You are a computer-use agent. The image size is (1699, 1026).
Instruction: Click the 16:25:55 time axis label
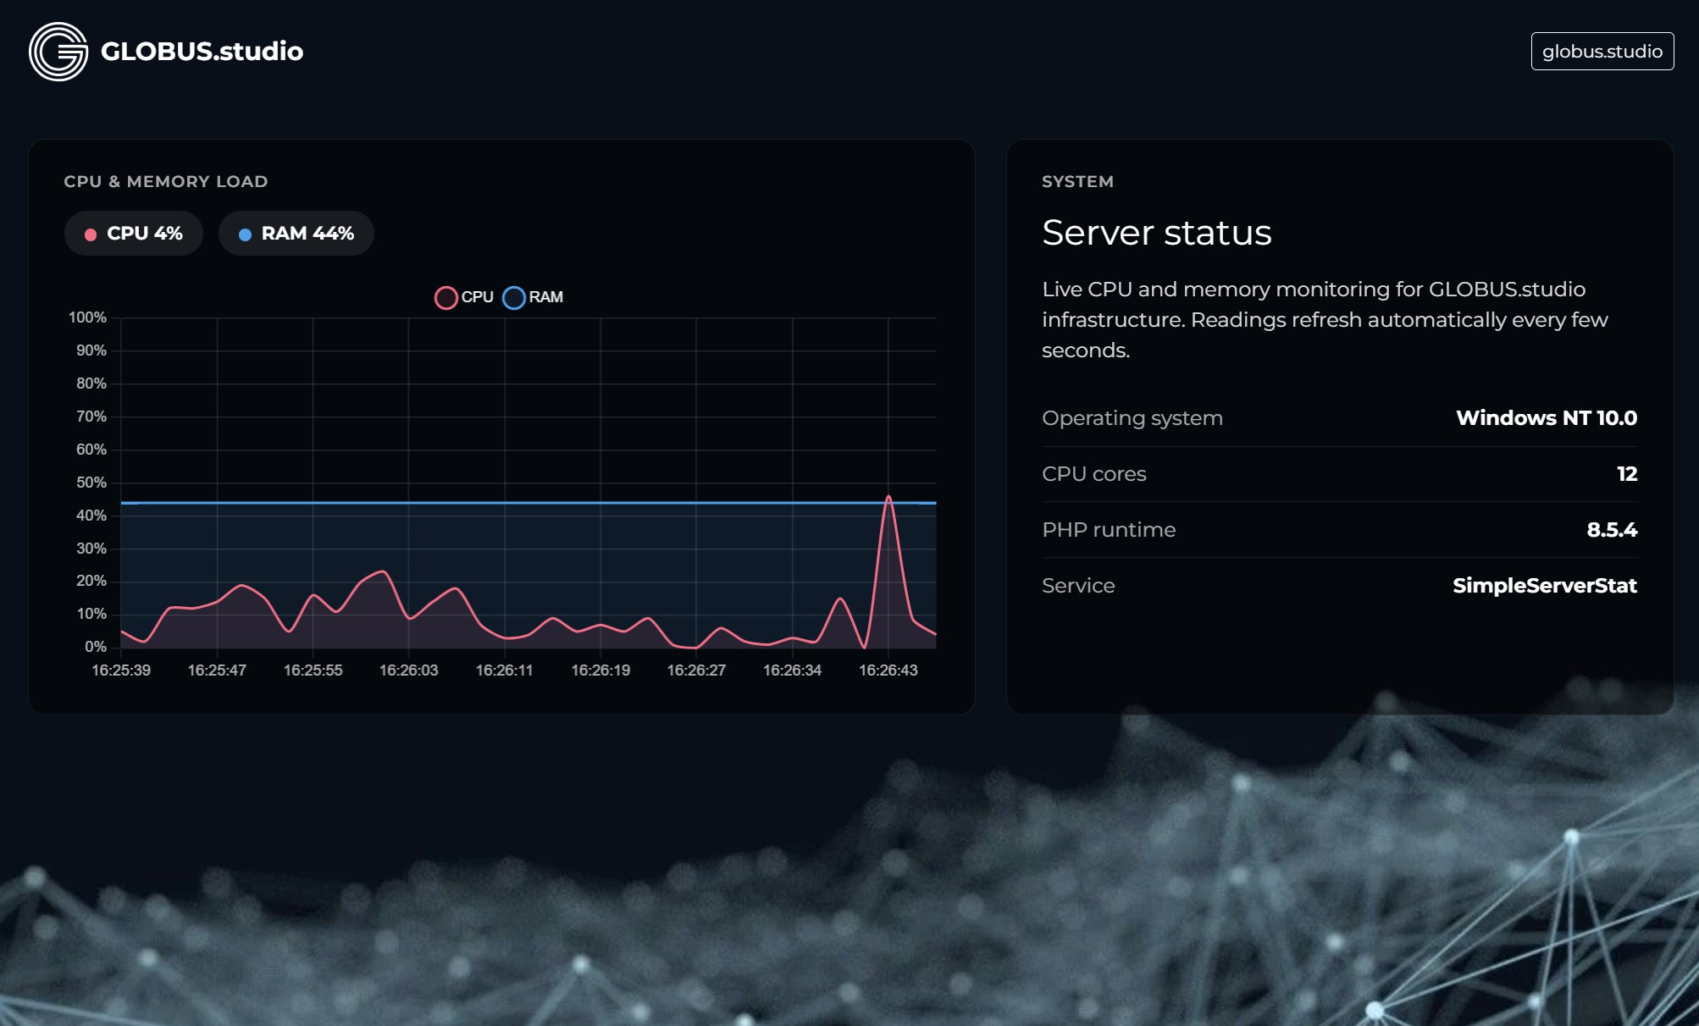click(313, 670)
